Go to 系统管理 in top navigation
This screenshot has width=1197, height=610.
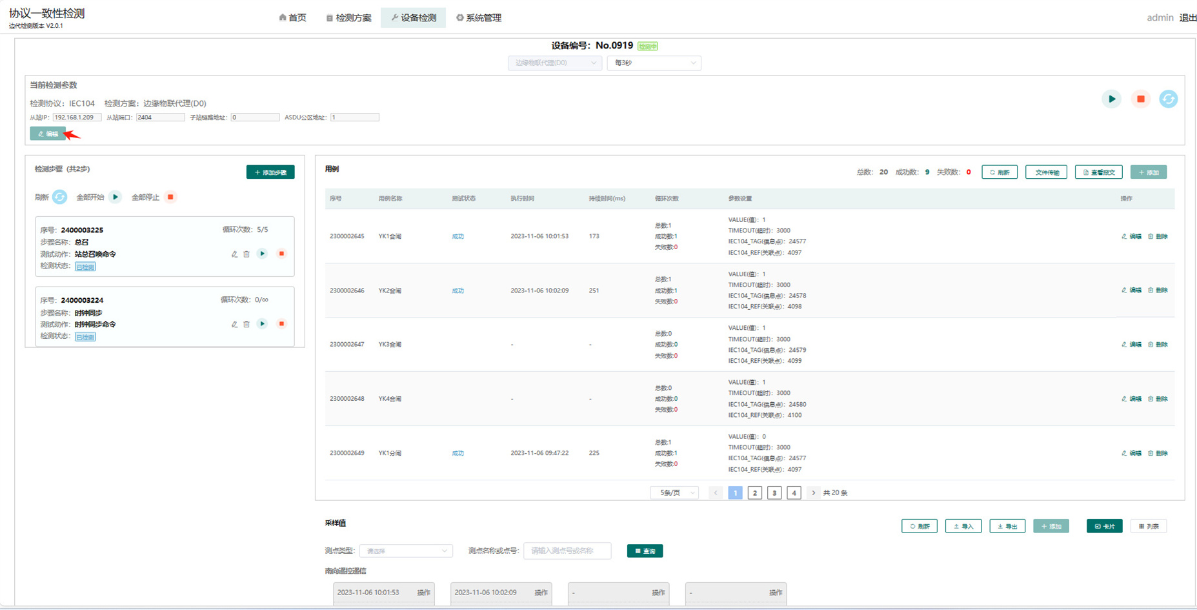[x=478, y=17]
